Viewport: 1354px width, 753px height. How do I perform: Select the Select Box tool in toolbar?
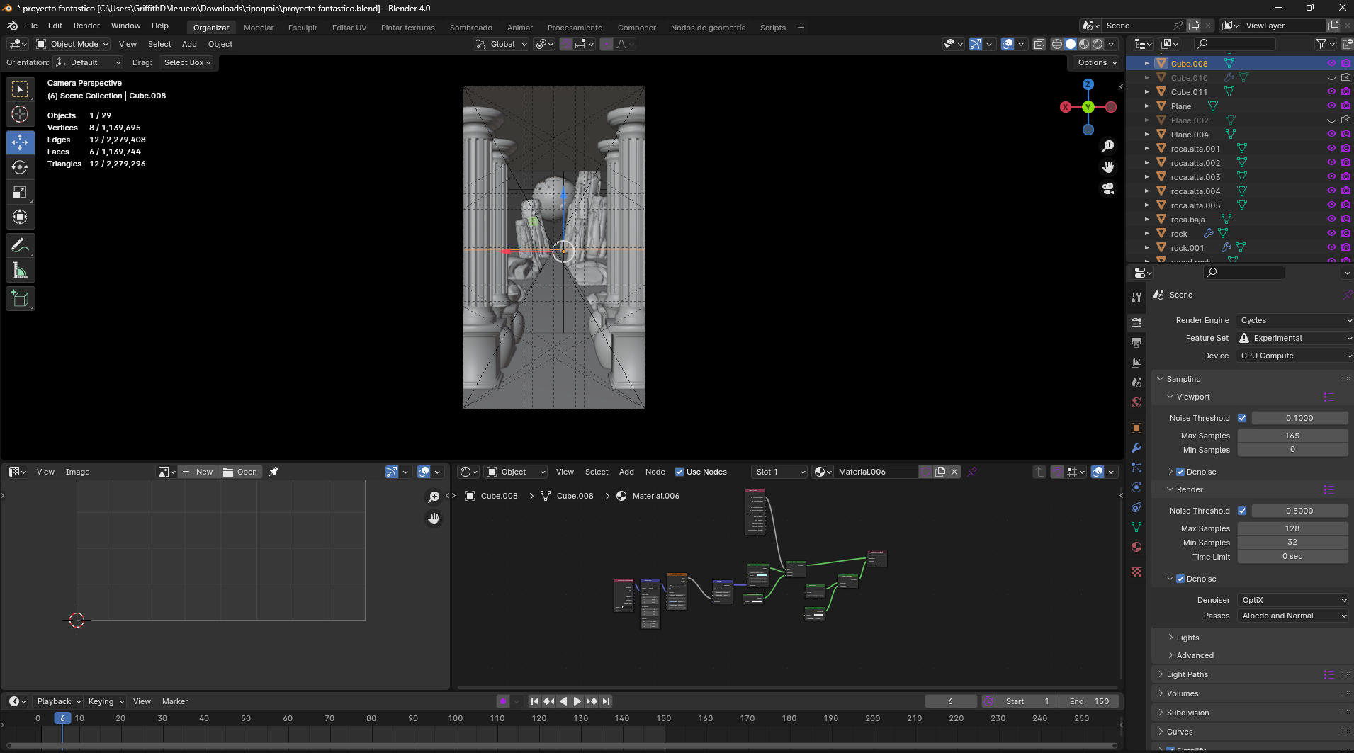(20, 89)
